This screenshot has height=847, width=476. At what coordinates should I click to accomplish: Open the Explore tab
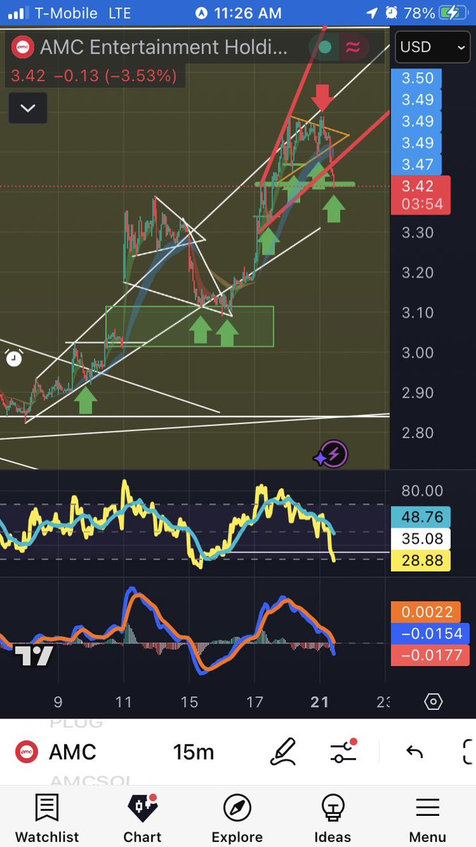(x=237, y=819)
